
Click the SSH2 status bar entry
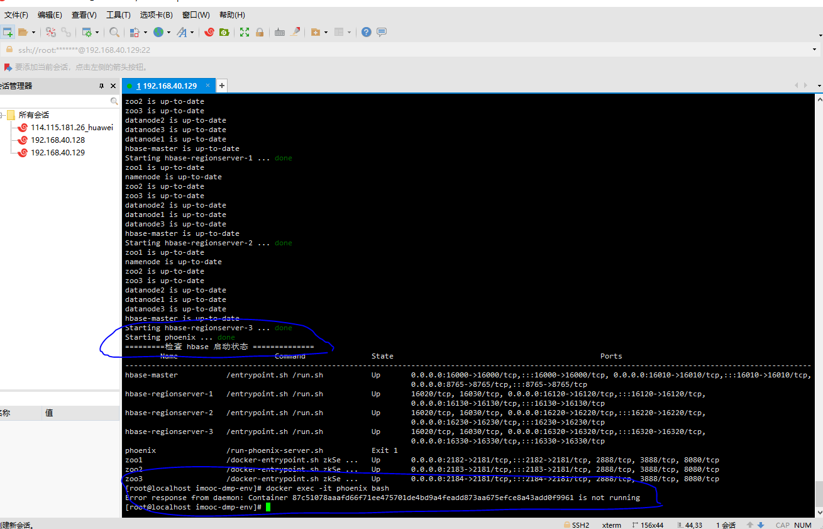[577, 525]
